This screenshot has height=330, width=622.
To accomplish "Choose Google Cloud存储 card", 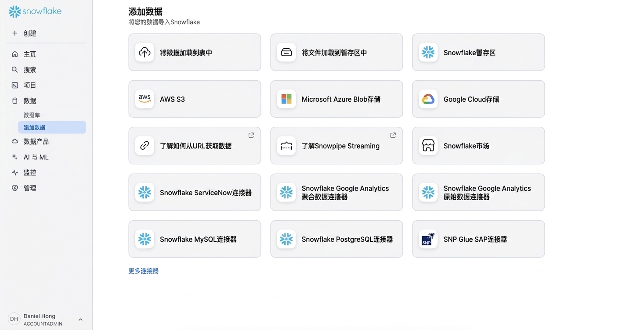I will pyautogui.click(x=478, y=99).
